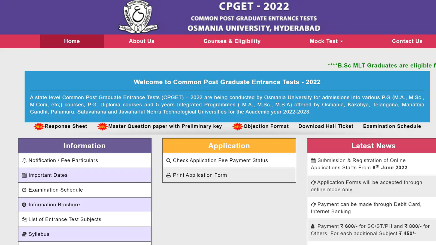The image size is (436, 245).
Task: Click Print Application Form
Action: (229, 175)
